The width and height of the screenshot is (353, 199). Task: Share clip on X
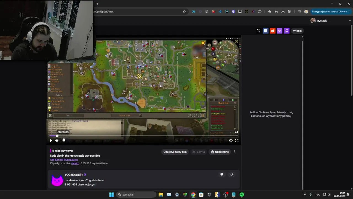point(259,31)
